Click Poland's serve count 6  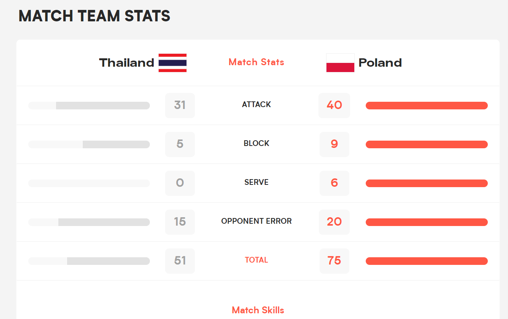coord(334,183)
